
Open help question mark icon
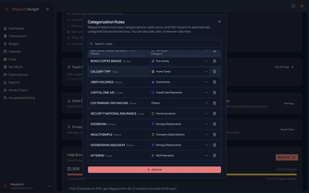pyautogui.click(x=293, y=6)
